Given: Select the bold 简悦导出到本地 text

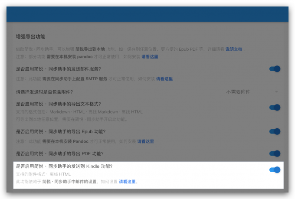Looking at the screenshot, I should (x=90, y=49).
